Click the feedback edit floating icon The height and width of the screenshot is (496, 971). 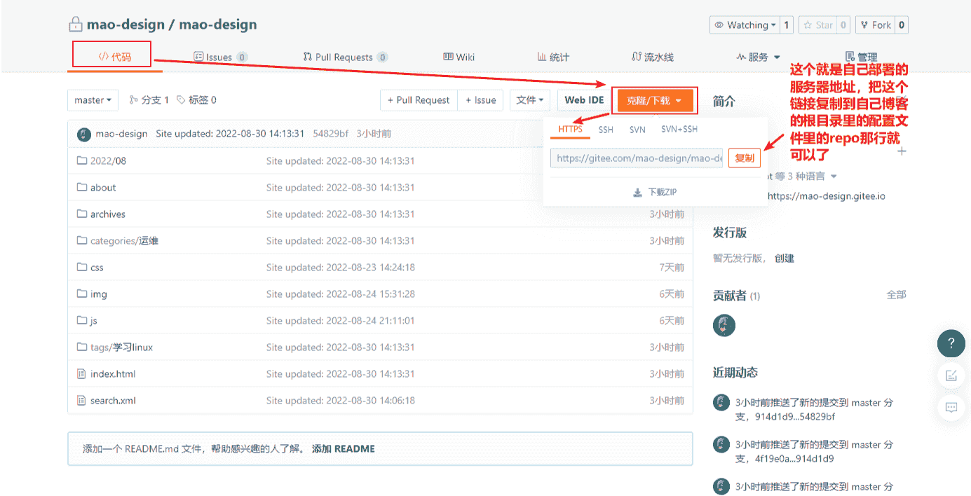tap(951, 376)
